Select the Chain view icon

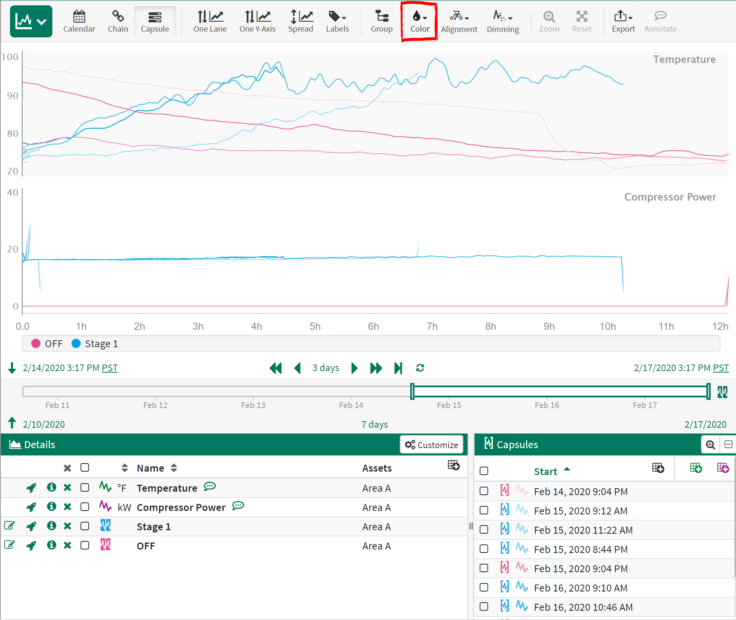[x=117, y=21]
